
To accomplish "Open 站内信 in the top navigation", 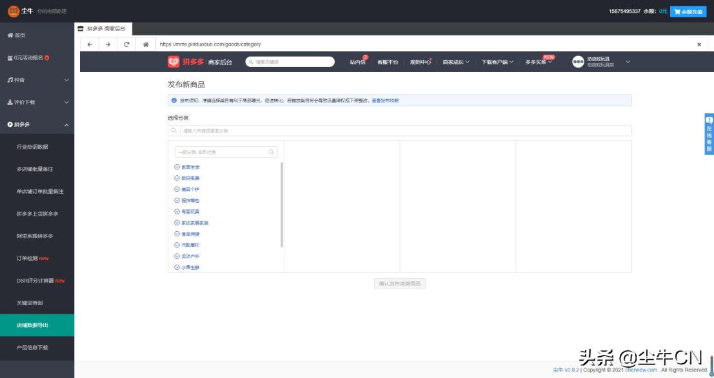I will tap(357, 62).
